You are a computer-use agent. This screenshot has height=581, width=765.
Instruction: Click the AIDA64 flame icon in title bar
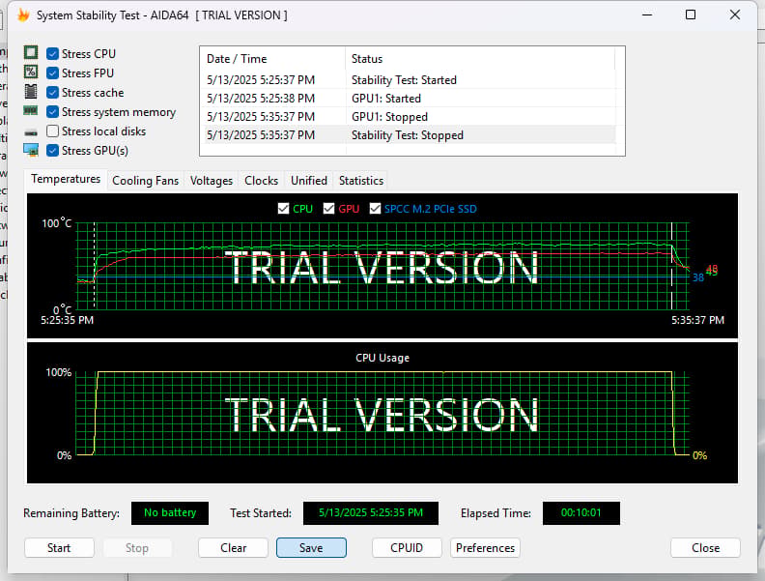pyautogui.click(x=23, y=15)
